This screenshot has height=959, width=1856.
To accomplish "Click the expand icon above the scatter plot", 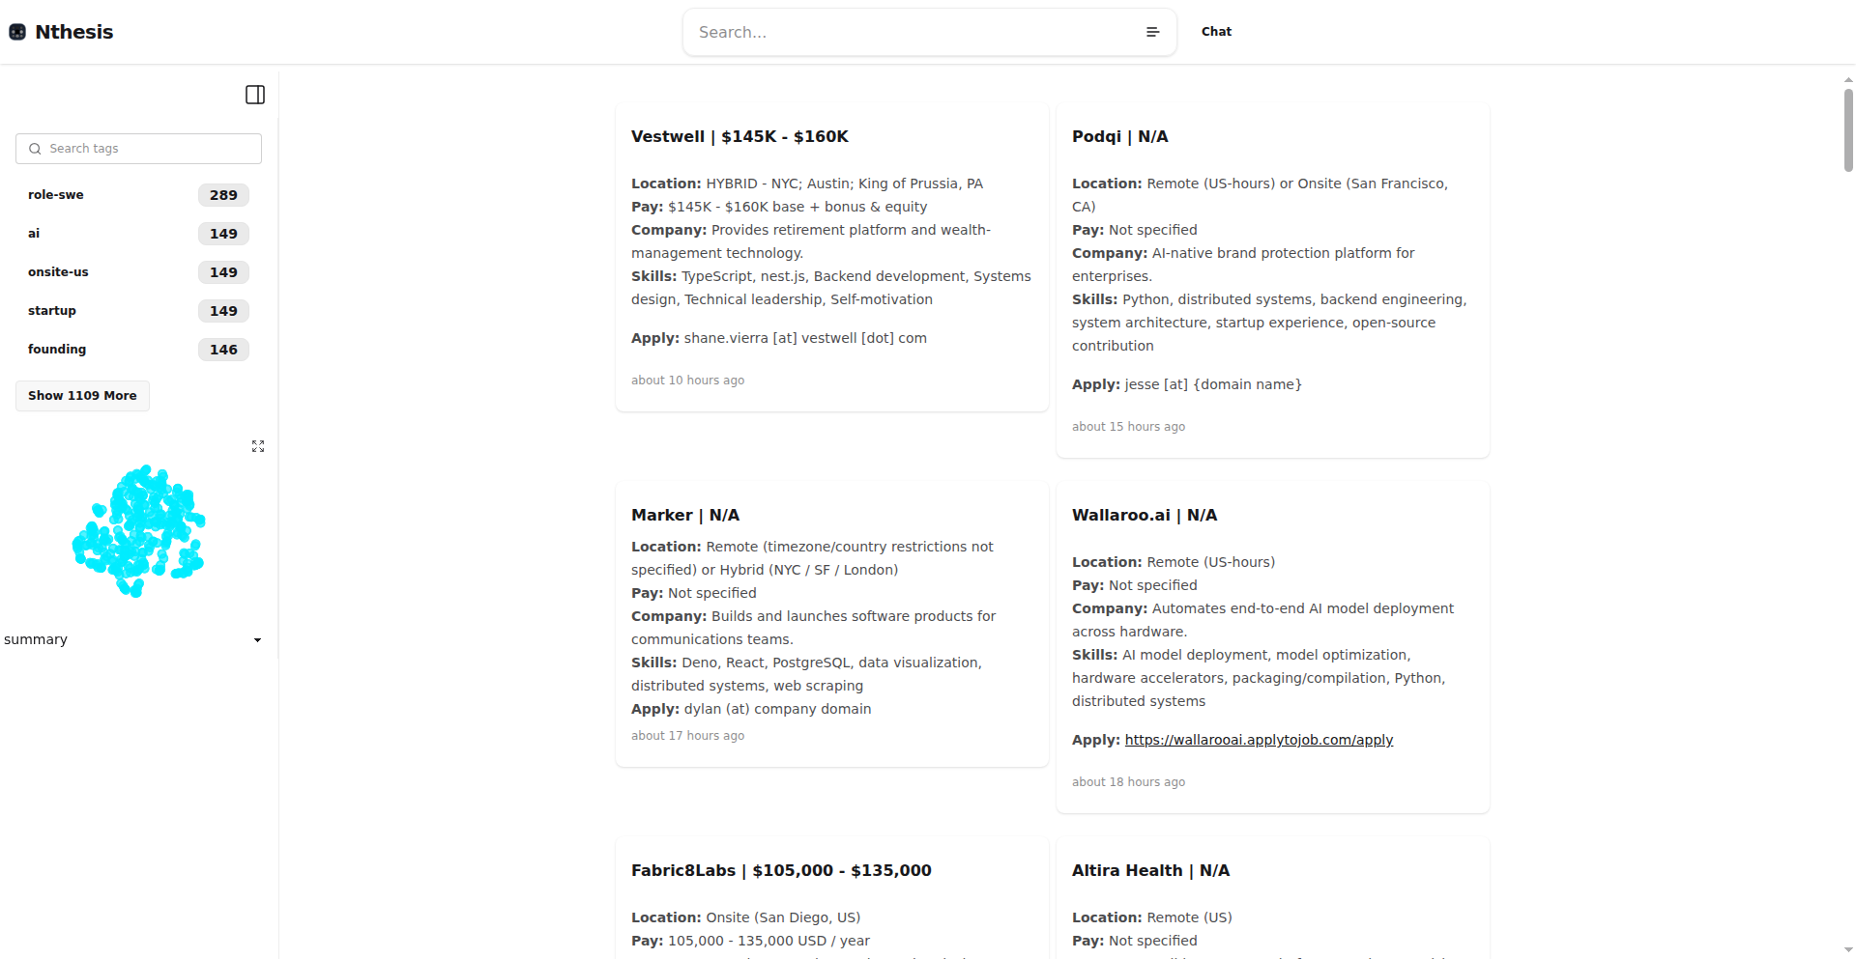I will (257, 445).
